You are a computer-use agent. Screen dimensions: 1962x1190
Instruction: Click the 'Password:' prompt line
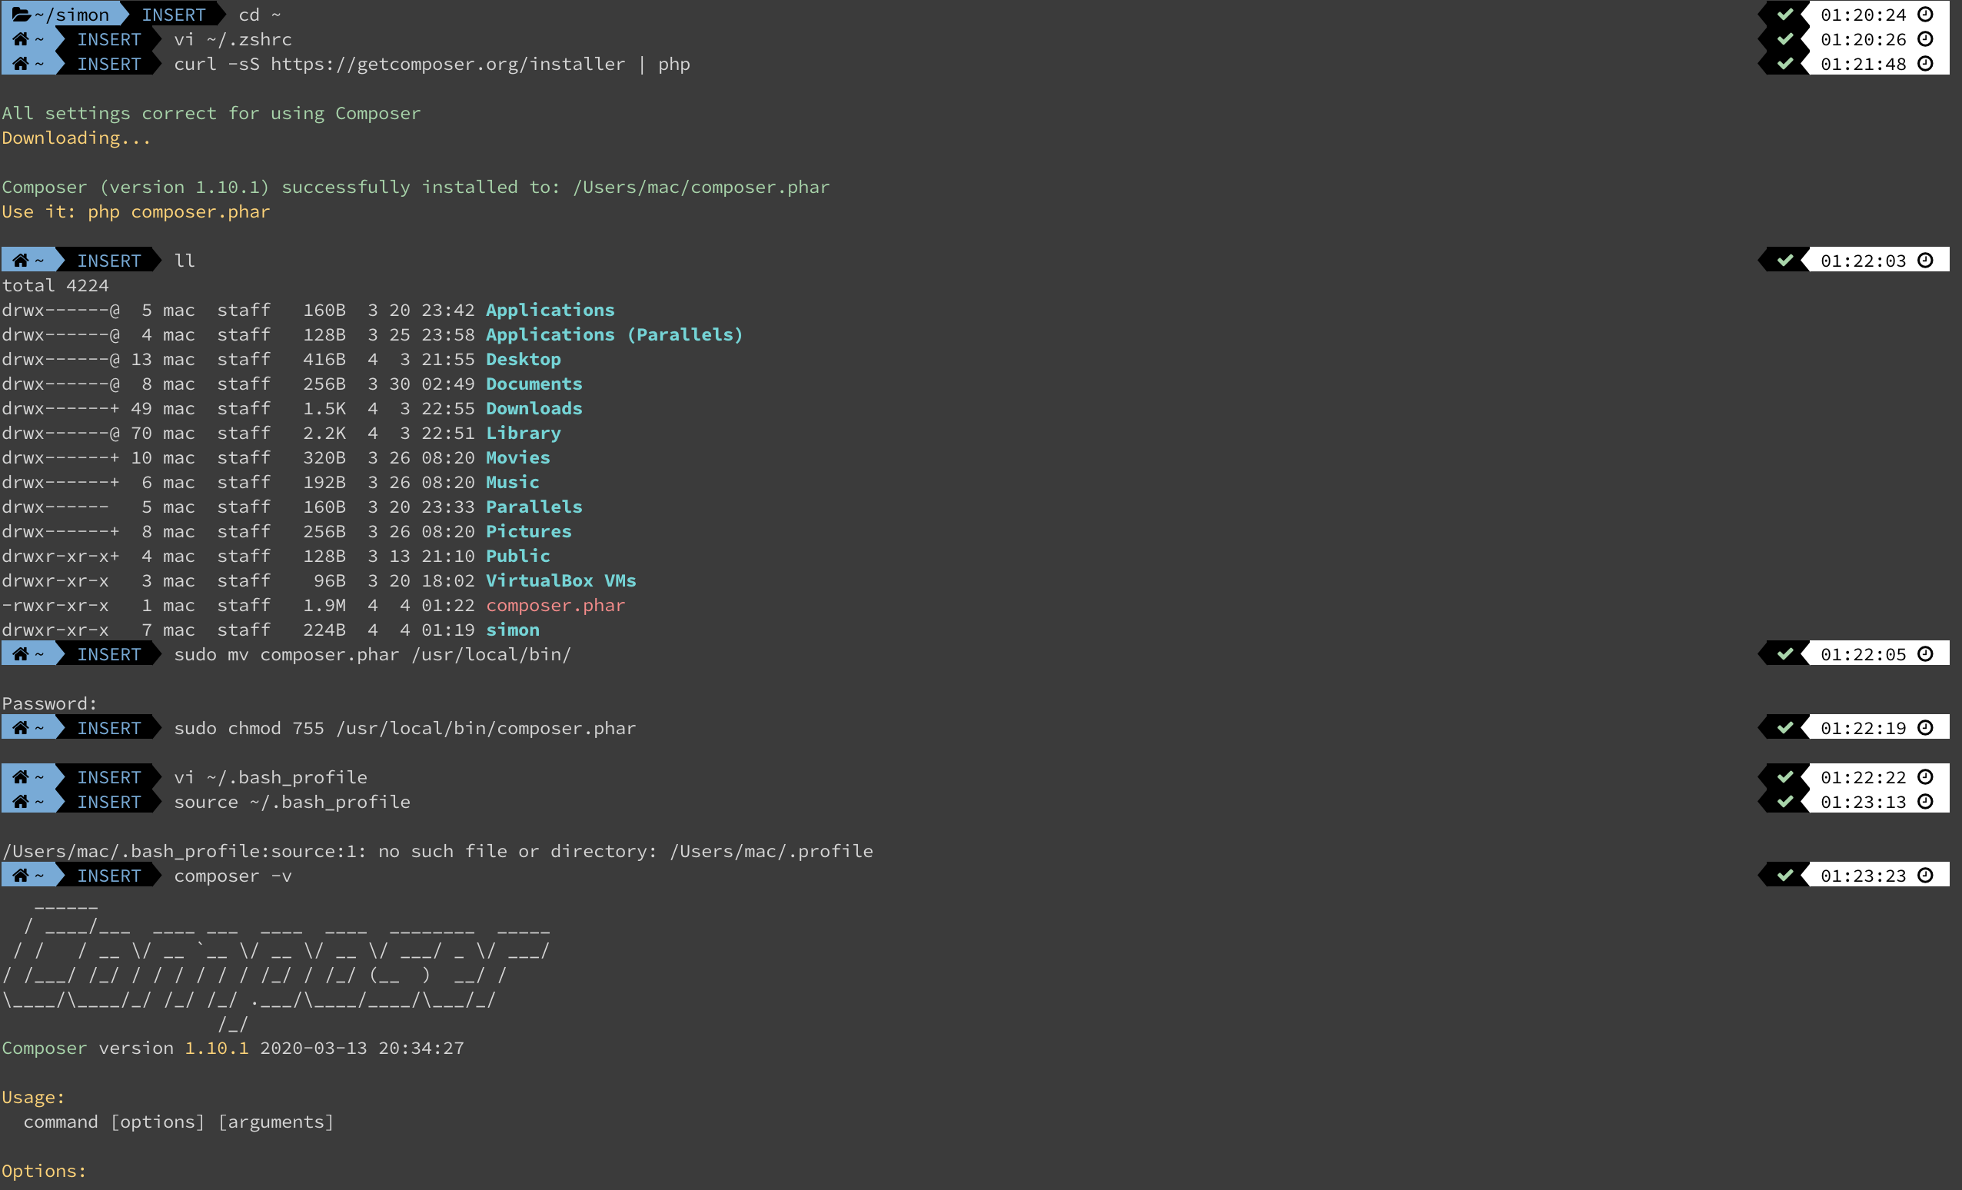coord(49,703)
